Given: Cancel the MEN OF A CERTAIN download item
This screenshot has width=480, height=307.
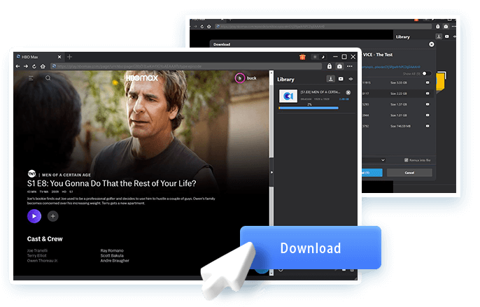Looking at the screenshot, I should [348, 92].
